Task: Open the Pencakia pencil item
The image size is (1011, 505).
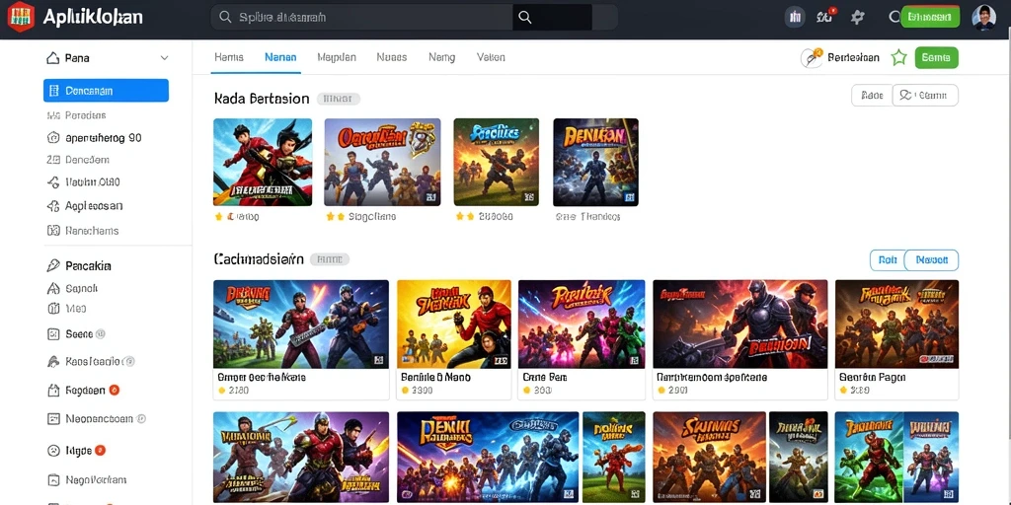Action: (79, 265)
